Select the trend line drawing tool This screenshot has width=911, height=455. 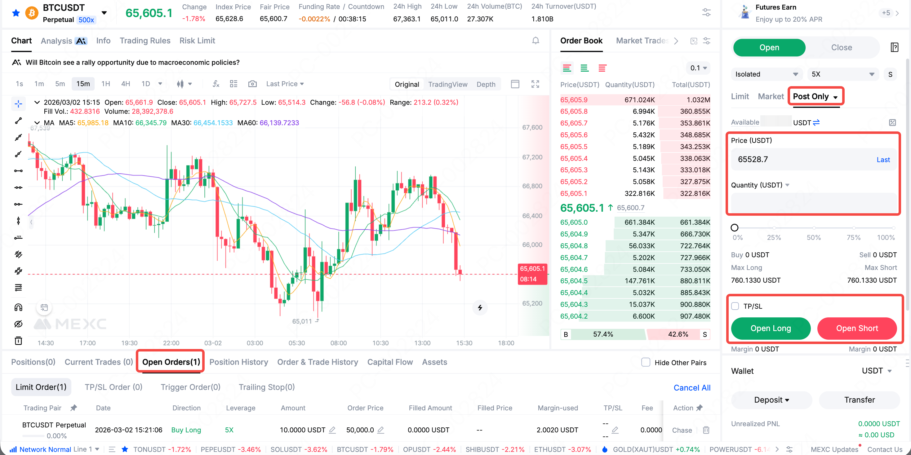point(18,121)
